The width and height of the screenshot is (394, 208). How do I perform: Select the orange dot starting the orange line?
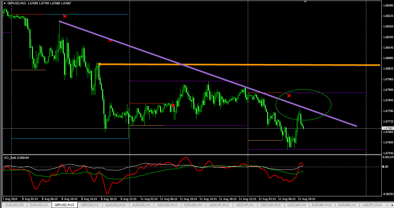(x=99, y=64)
